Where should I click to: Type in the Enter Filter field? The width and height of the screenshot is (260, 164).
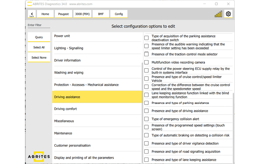pos(39,25)
